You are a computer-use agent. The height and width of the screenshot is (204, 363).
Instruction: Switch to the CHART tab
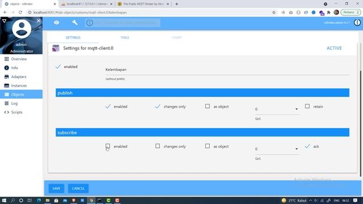click(176, 37)
